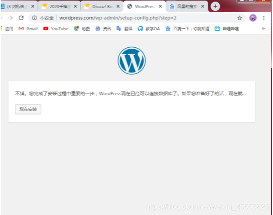The image size is (273, 215).
Task: Open a new tab with plus button
Action: pos(215,7)
